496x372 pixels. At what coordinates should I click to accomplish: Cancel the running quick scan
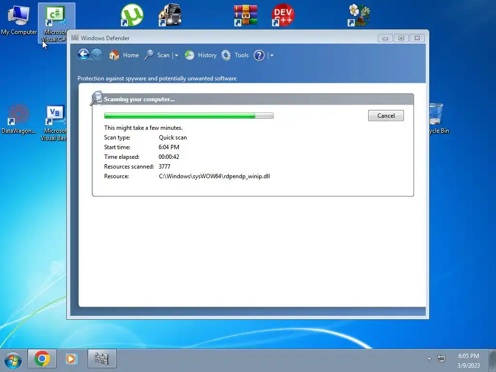click(x=386, y=115)
